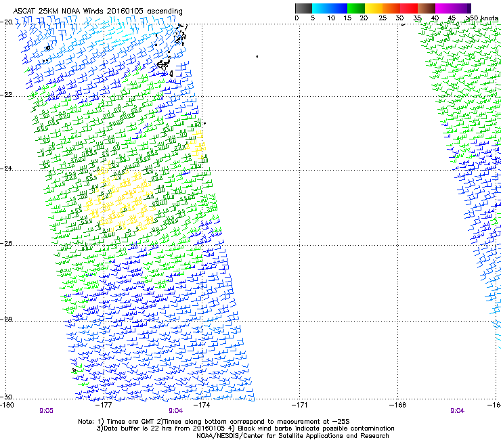Viewport: 501px width, 440px height.
Task: Click the dark purple 45-50 knots swatch
Action: click(462, 8)
